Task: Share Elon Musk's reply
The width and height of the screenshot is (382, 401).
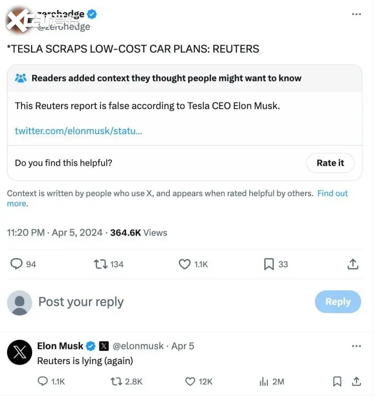Action: pyautogui.click(x=356, y=381)
